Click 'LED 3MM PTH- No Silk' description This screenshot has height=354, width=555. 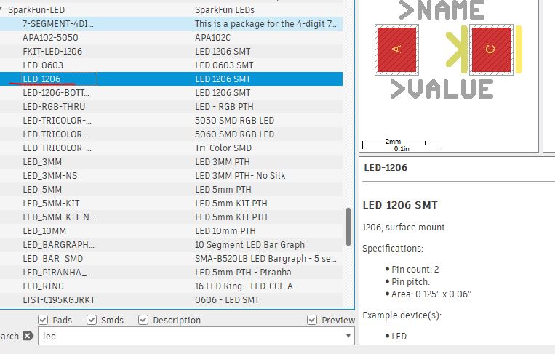[x=240, y=175]
